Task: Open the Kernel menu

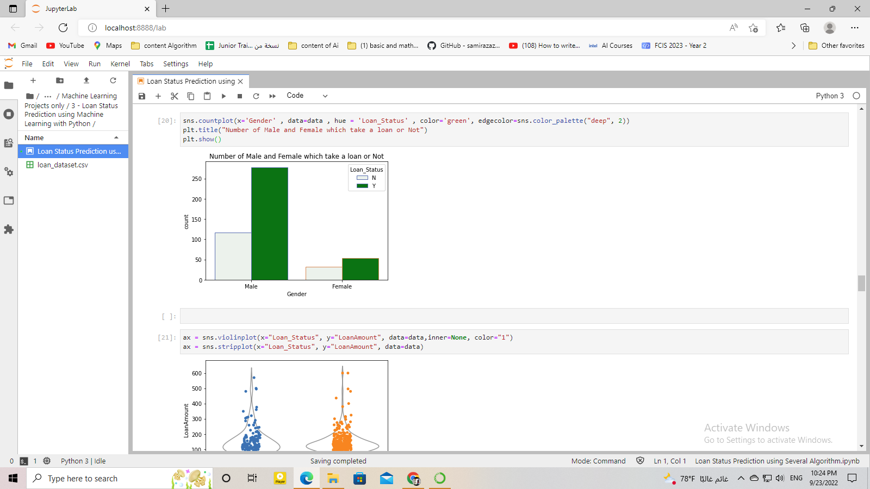Action: [120, 64]
